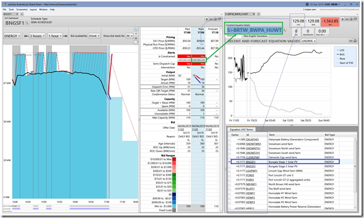
Task: Add new tab beside the BNGSF1 tab
Action: click(22, 14)
